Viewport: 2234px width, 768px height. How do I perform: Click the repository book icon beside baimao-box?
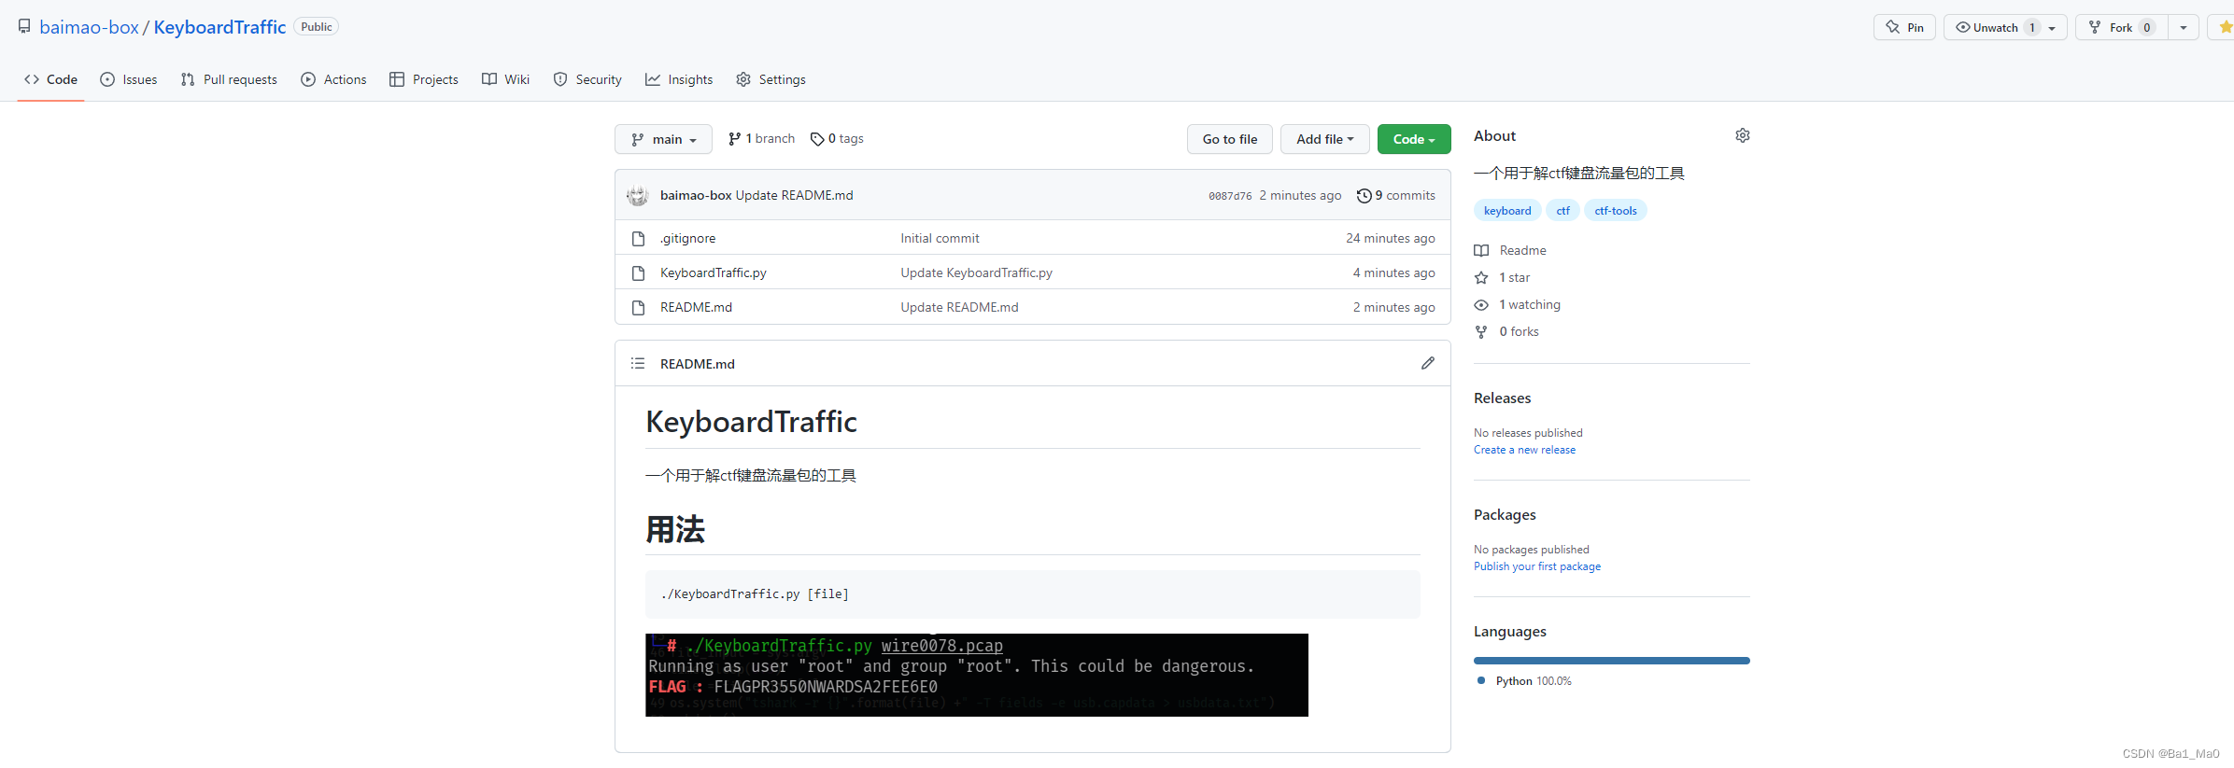pyautogui.click(x=24, y=27)
